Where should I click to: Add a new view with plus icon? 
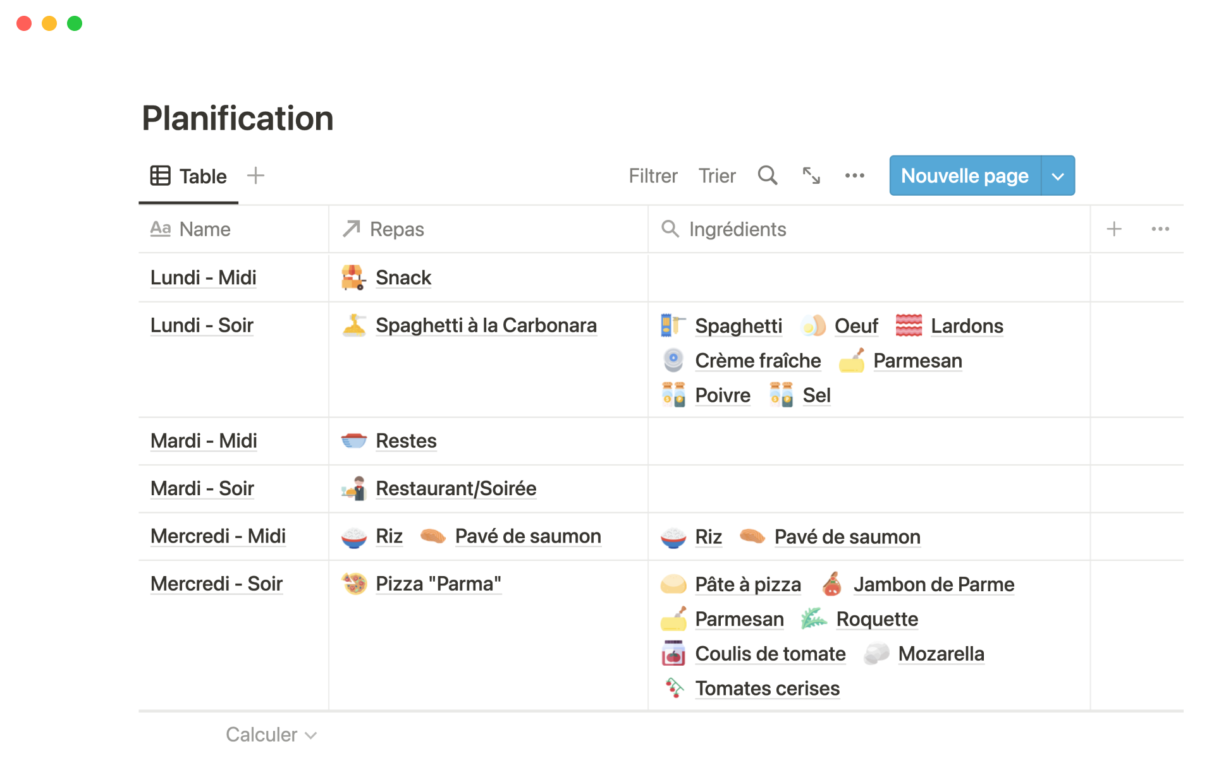click(x=255, y=176)
